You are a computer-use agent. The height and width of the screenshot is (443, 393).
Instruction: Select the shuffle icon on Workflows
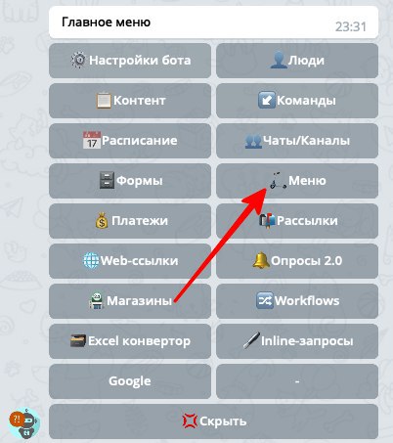pyautogui.click(x=264, y=300)
